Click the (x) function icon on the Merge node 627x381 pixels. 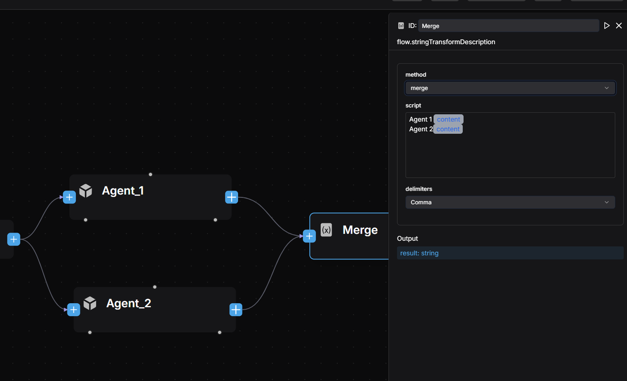pyautogui.click(x=326, y=230)
